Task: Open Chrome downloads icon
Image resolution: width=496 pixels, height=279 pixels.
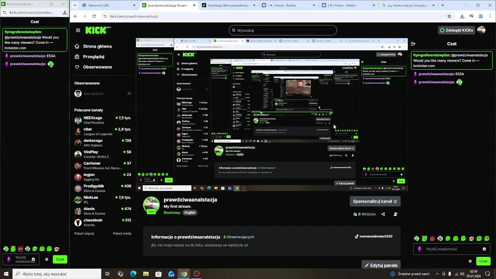Action: (x=462, y=16)
